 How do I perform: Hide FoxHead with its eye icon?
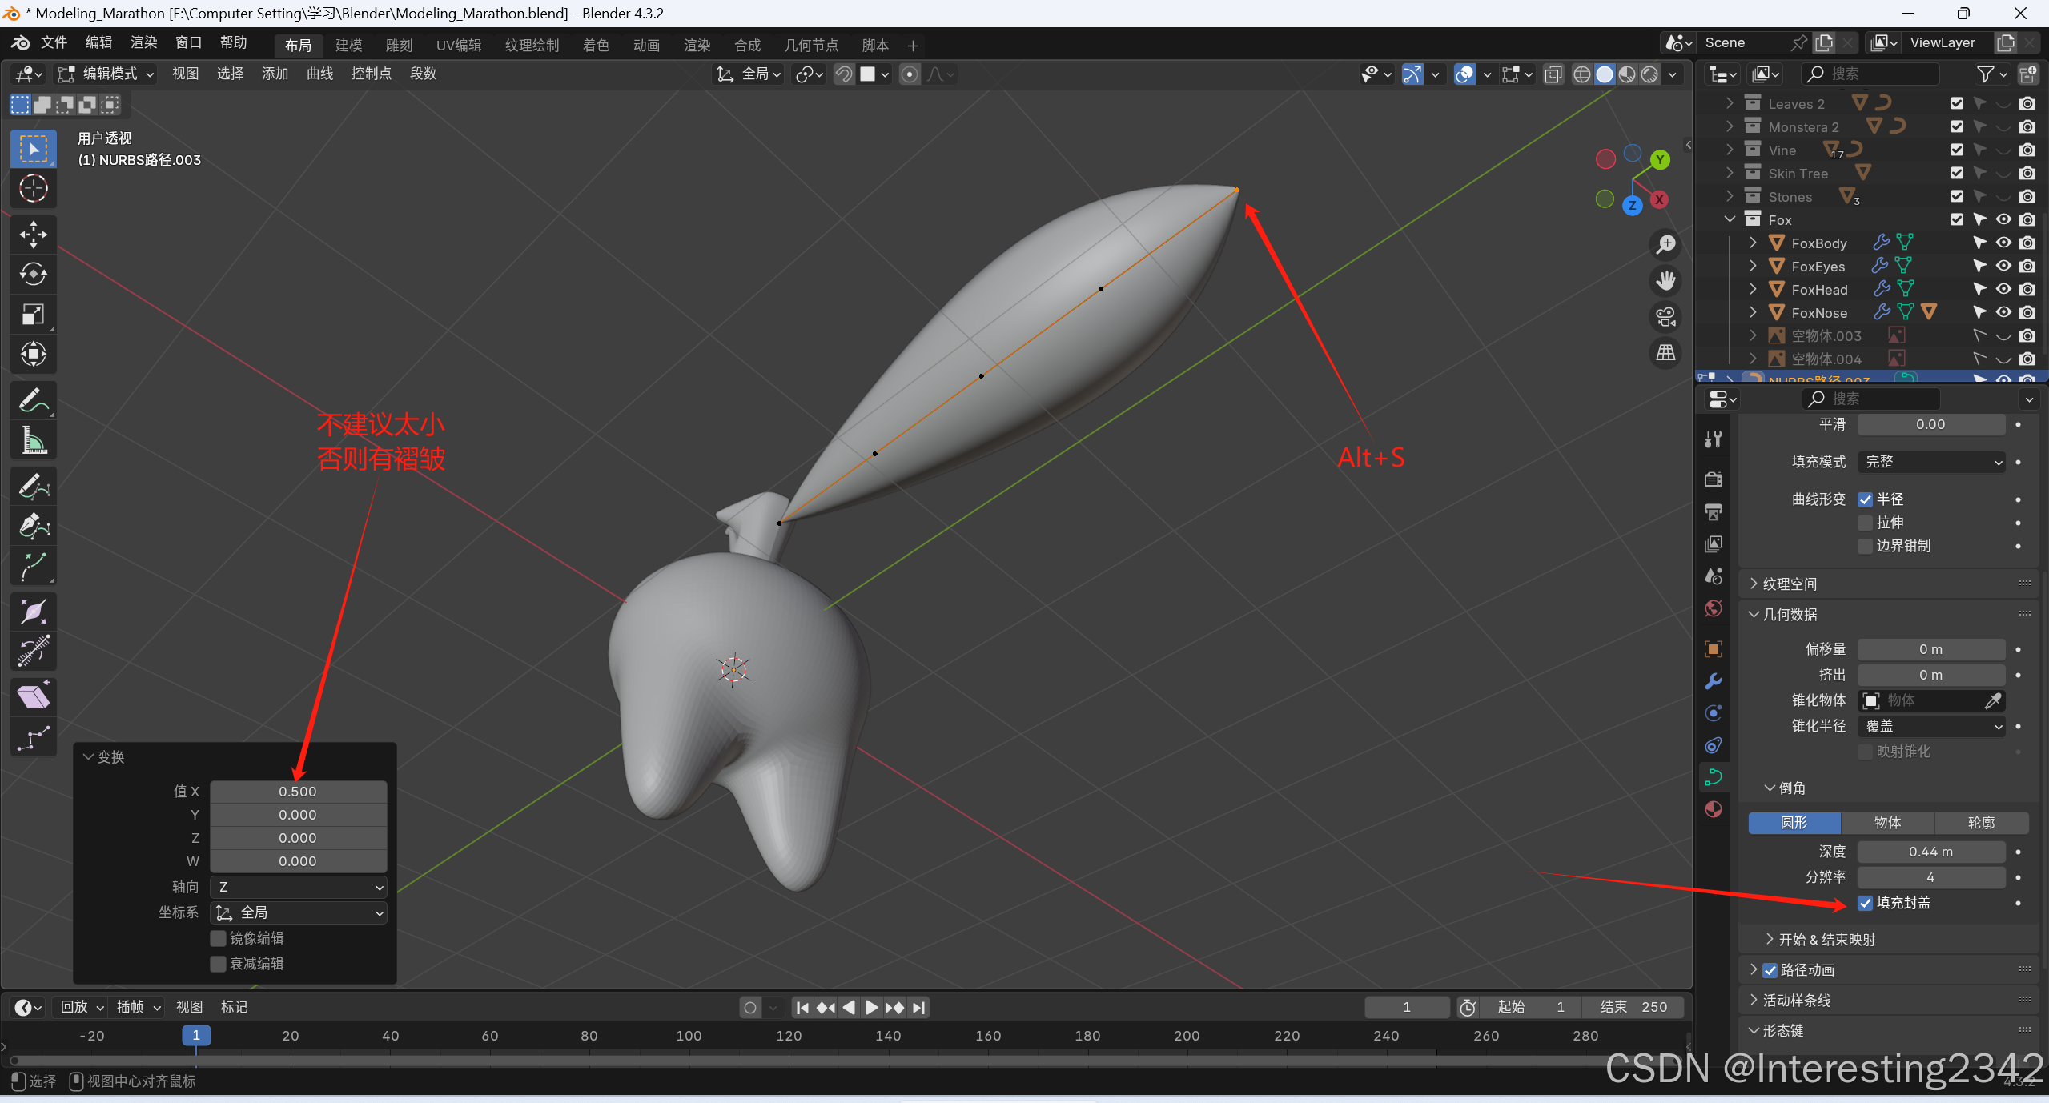[x=2003, y=289]
